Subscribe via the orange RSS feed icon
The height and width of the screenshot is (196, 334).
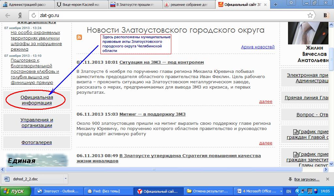pyautogui.click(x=79, y=37)
